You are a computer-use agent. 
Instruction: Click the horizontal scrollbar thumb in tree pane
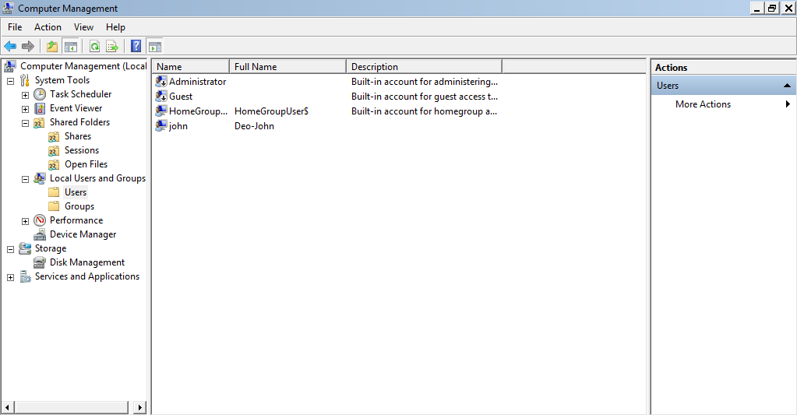(71, 407)
